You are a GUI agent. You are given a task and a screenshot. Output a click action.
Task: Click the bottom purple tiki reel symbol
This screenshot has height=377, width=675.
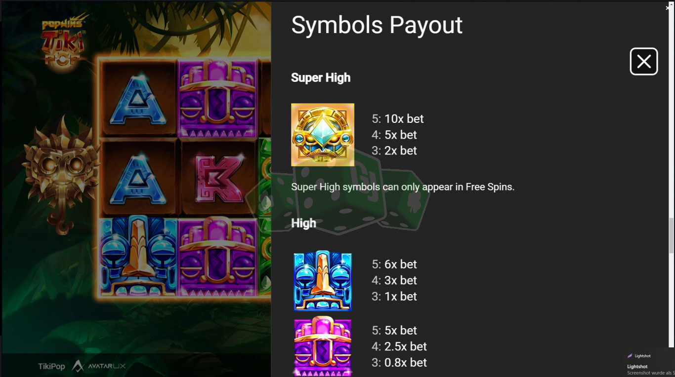218,257
